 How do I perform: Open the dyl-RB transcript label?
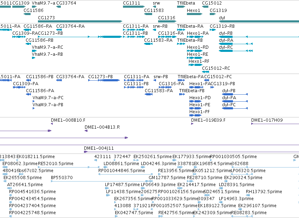pyautogui.click(x=226, y=33)
